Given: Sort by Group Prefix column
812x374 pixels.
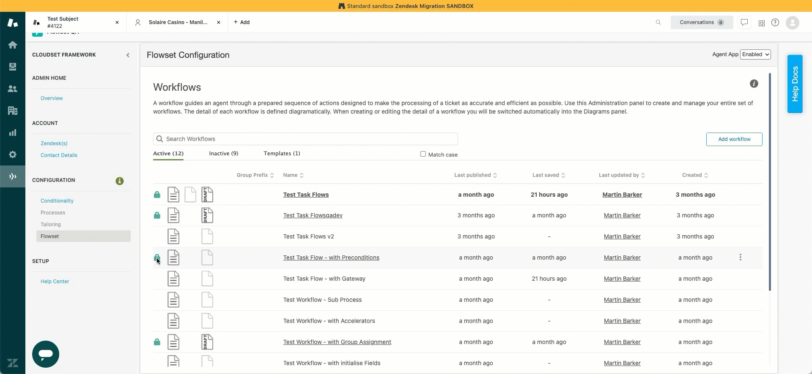Looking at the screenshot, I should click(255, 175).
